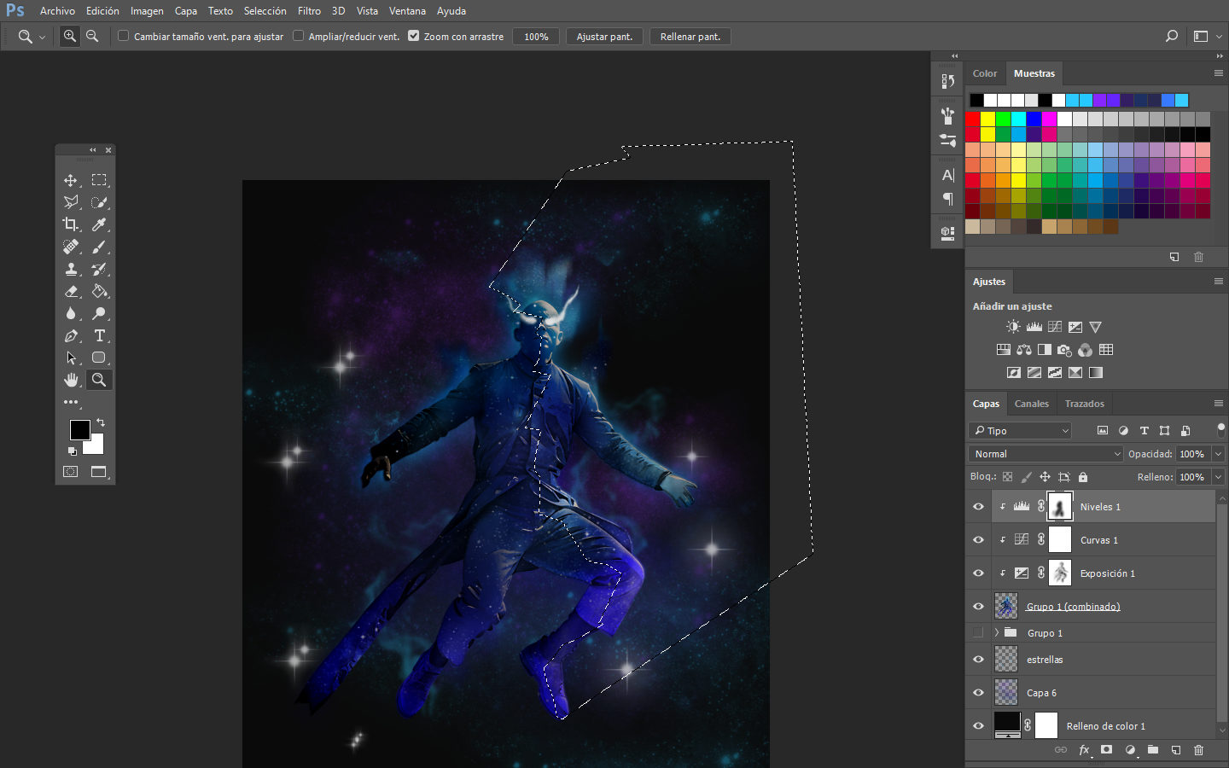Select the Healing Brush tool

point(71,247)
